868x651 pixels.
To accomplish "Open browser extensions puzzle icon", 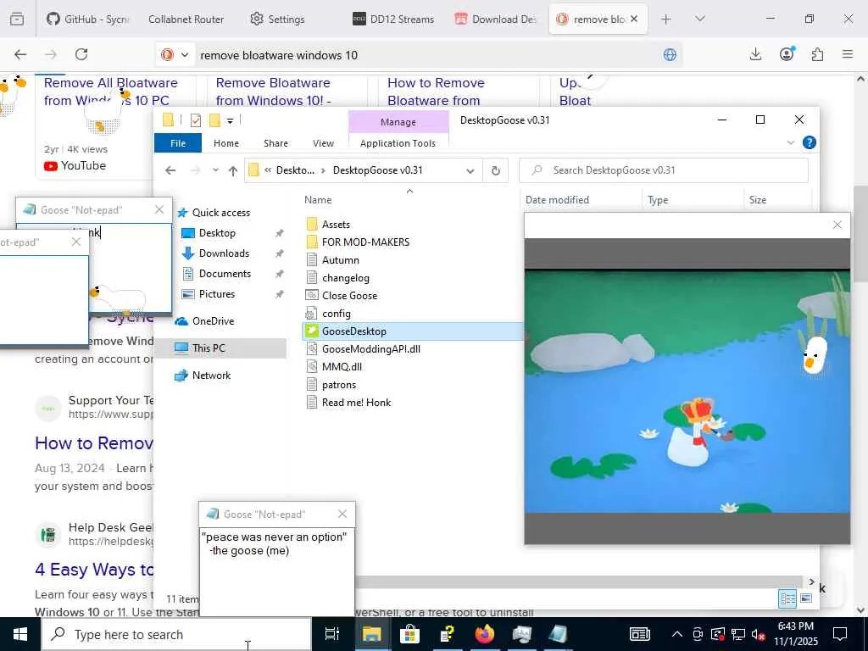I will click(817, 54).
